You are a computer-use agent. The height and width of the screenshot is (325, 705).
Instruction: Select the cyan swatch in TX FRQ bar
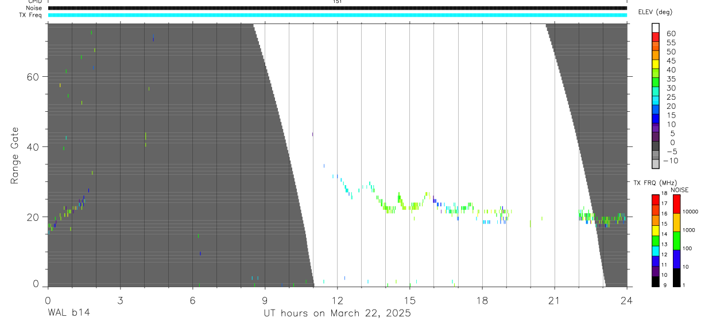click(x=655, y=250)
